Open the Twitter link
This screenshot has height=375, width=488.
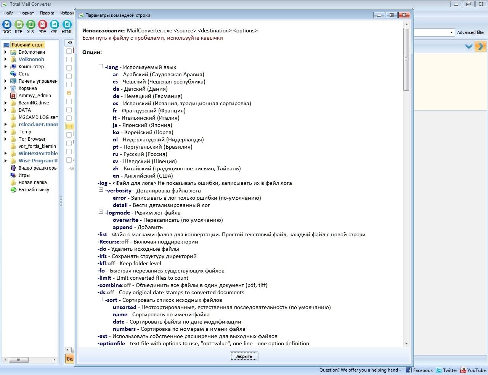[x=447, y=370]
